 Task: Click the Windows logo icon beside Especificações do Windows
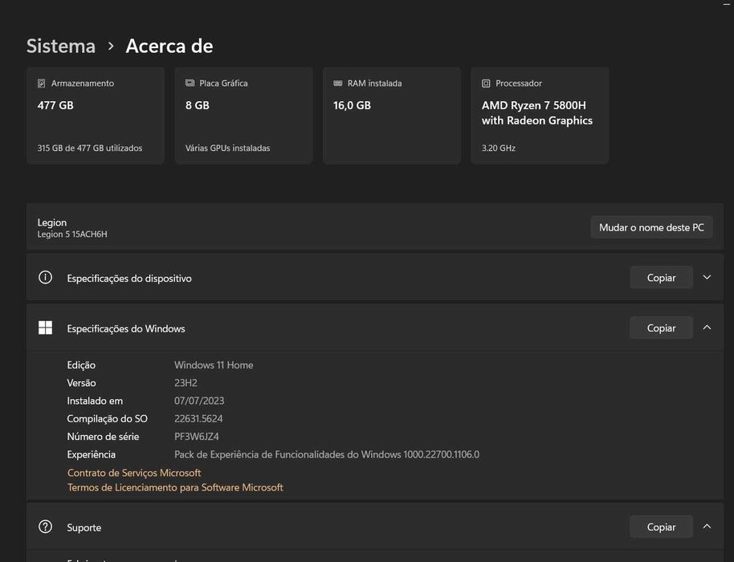click(46, 328)
